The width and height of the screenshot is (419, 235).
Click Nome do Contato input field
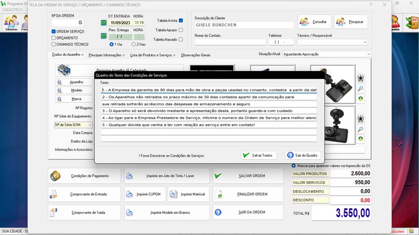pos(230,42)
